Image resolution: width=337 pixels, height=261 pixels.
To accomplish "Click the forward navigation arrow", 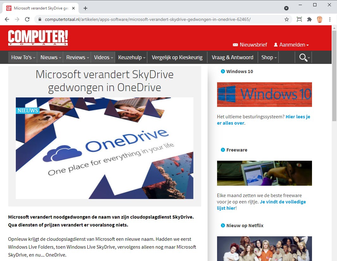I will tap(17, 19).
